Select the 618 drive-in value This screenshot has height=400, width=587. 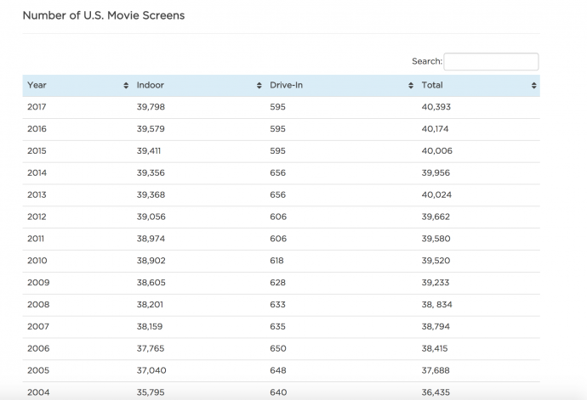[277, 262]
